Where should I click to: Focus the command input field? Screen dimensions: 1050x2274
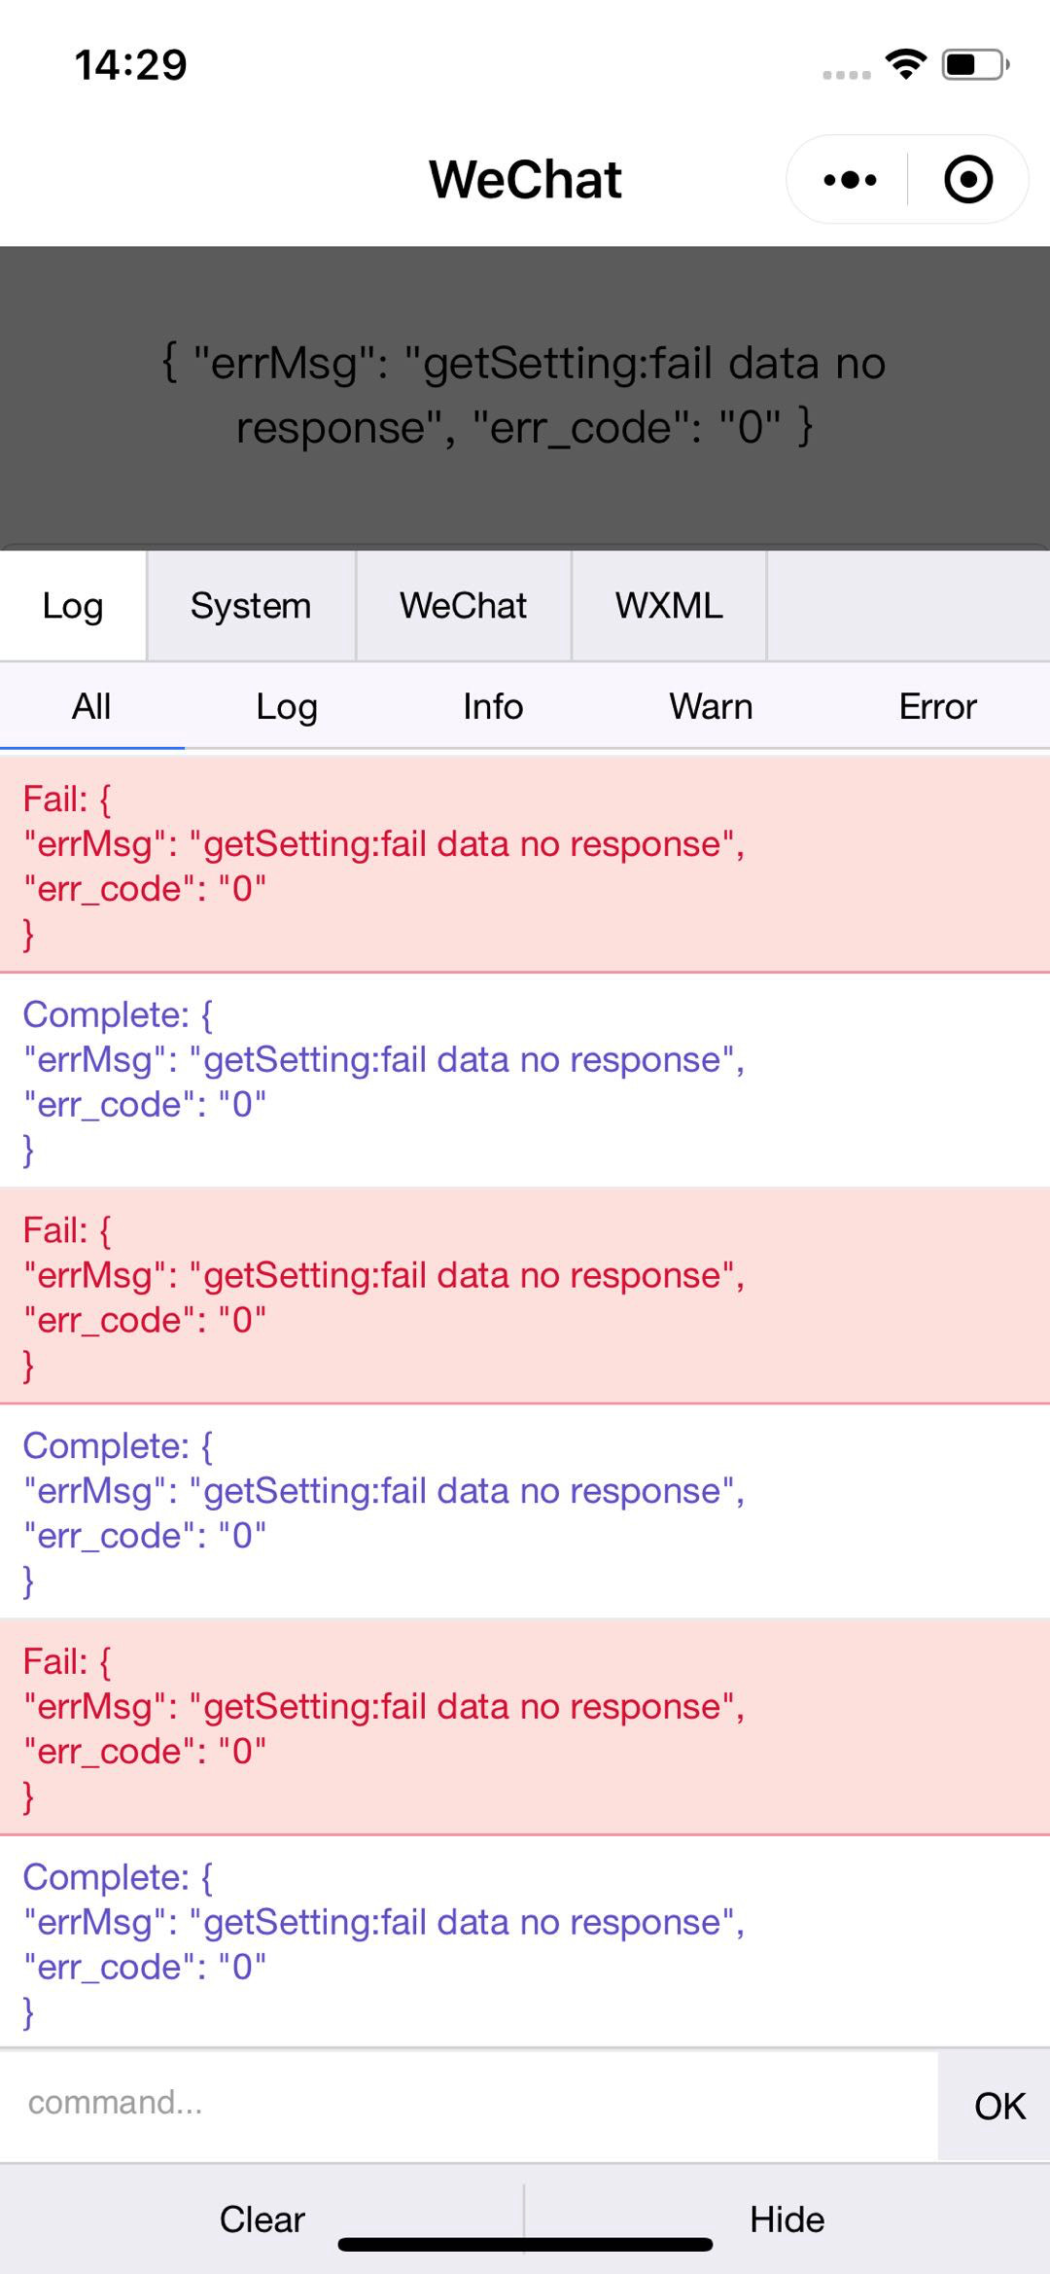469,2102
